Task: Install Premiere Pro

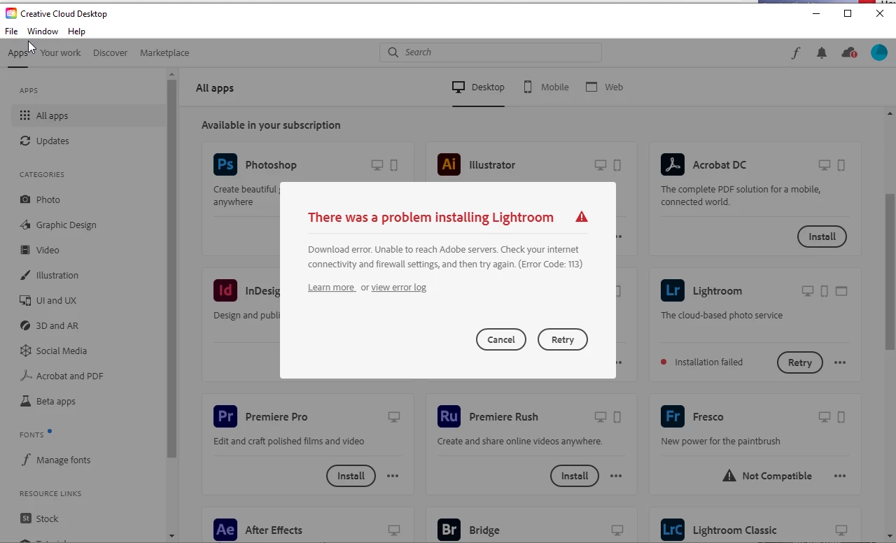Action: pos(351,476)
